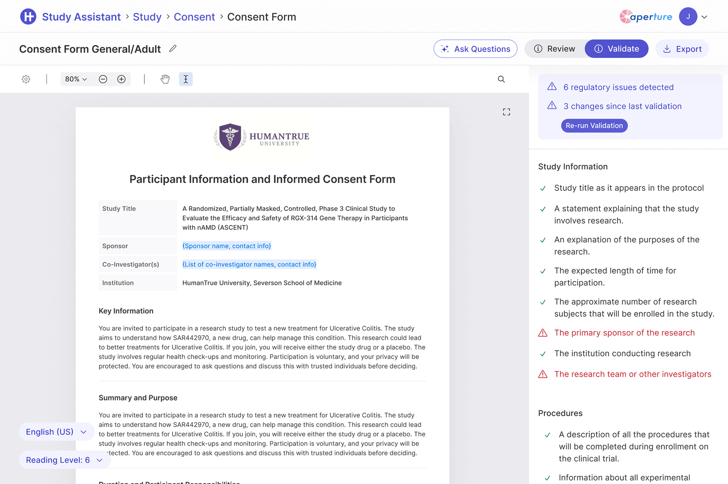The image size is (728, 484).
Task: Open viewer settings gear icon
Action: 26,79
